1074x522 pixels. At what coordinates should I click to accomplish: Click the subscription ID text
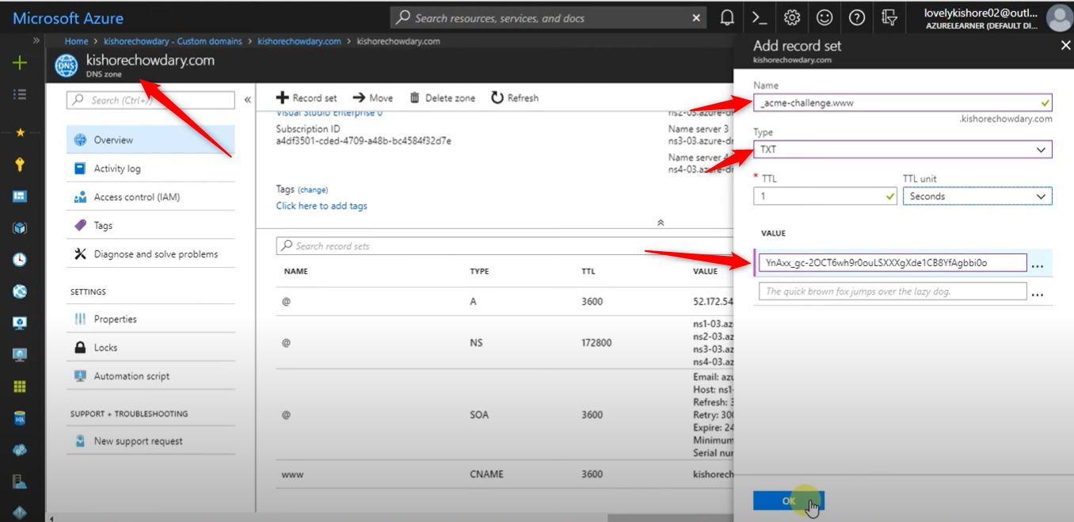(364, 141)
